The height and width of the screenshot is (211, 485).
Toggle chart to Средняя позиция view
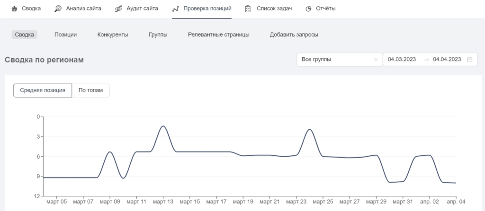pos(43,90)
